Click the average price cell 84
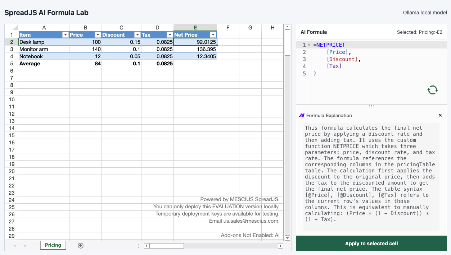 click(85, 64)
